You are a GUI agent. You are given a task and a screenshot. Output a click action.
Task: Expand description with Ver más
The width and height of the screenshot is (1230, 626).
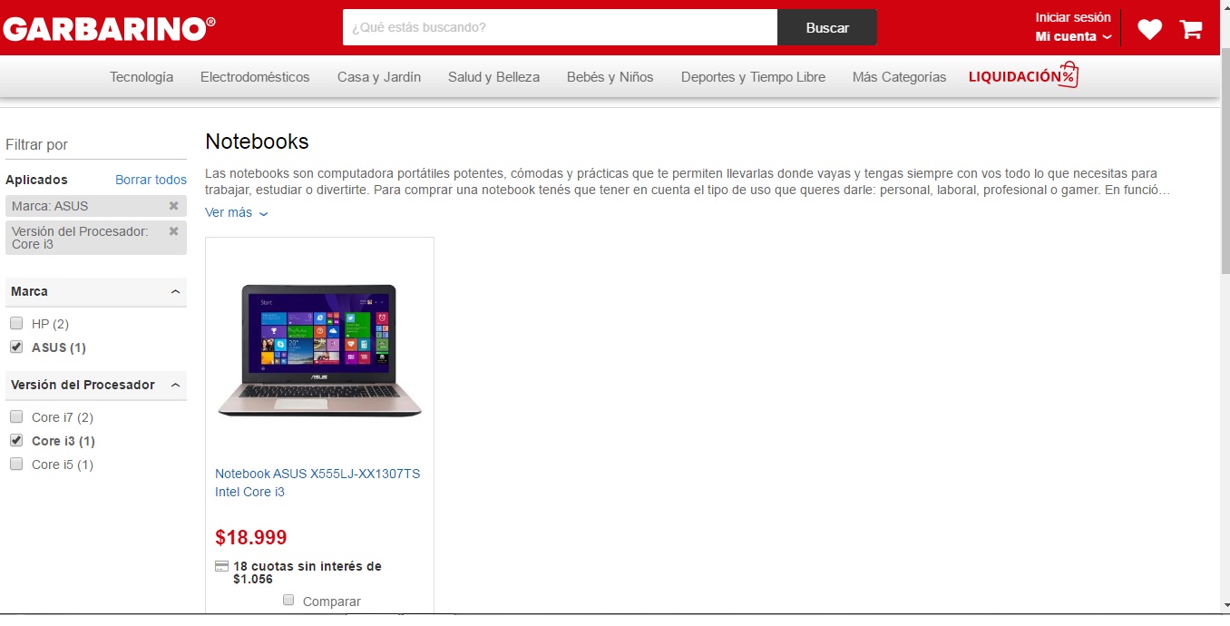pyautogui.click(x=237, y=212)
